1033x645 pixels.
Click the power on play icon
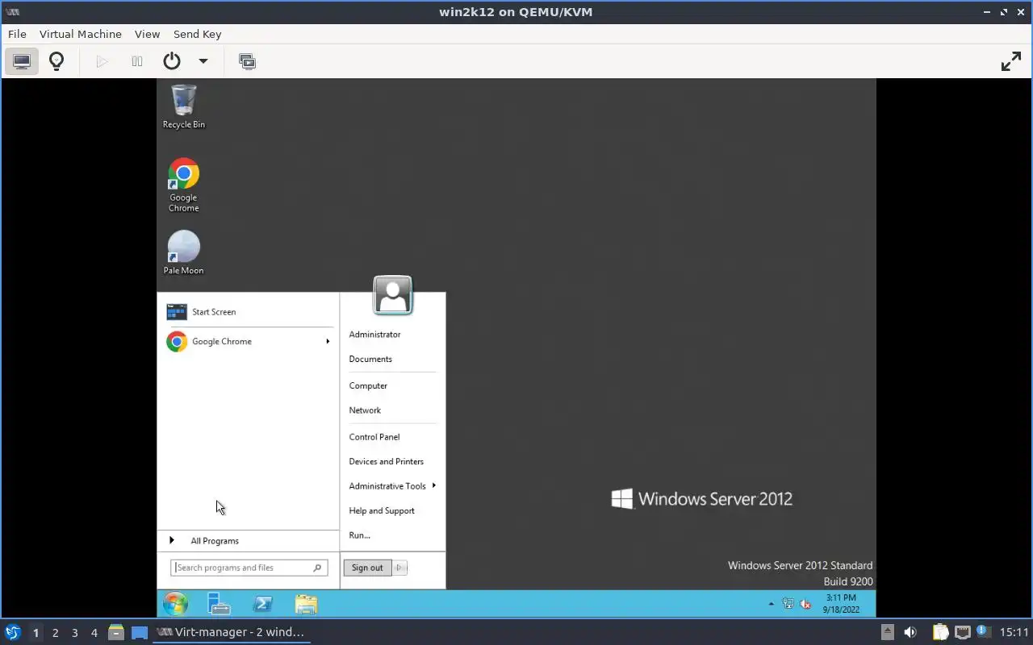[102, 61]
